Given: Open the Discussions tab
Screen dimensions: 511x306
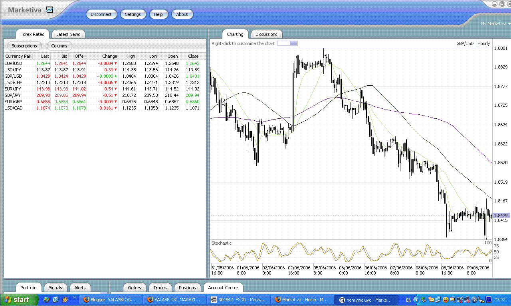Looking at the screenshot, I should point(266,34).
